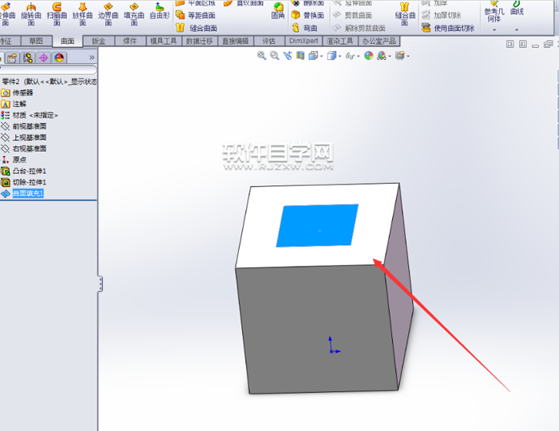Select 右视基准面 right plane
Screen dimensions: 559x431
pos(24,148)
